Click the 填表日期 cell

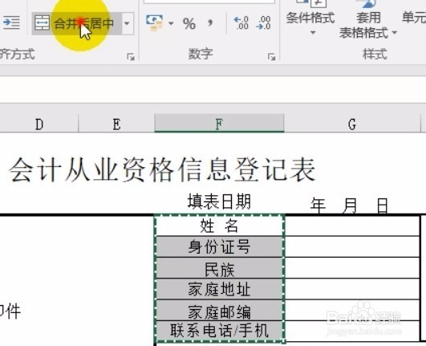click(219, 201)
